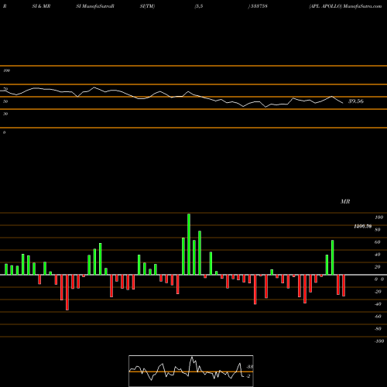Click the 60 label on the MR axis
Screen dimensions: 387x387
coord(378,242)
